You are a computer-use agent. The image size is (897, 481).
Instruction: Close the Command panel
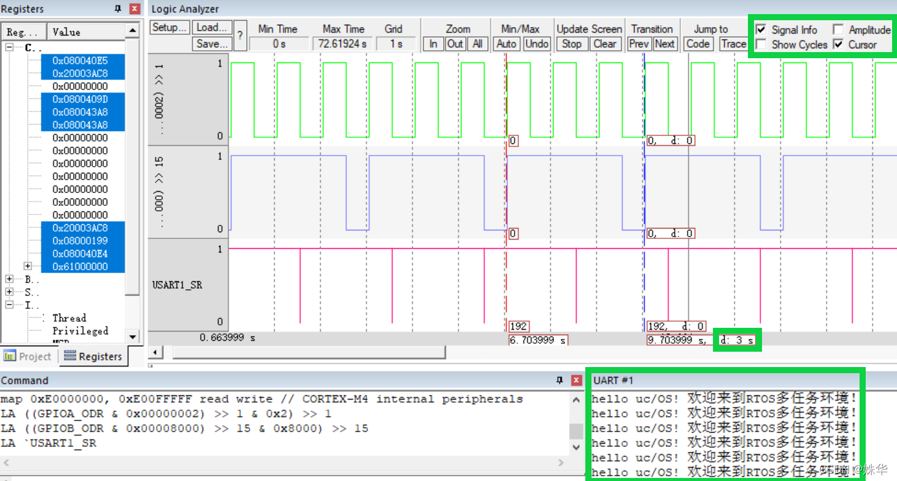[x=576, y=381]
